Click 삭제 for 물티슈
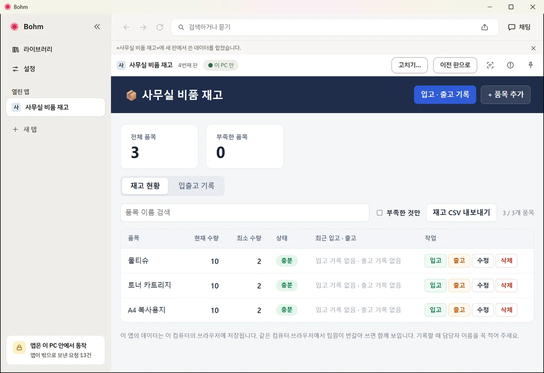The image size is (544, 373). [x=507, y=261]
